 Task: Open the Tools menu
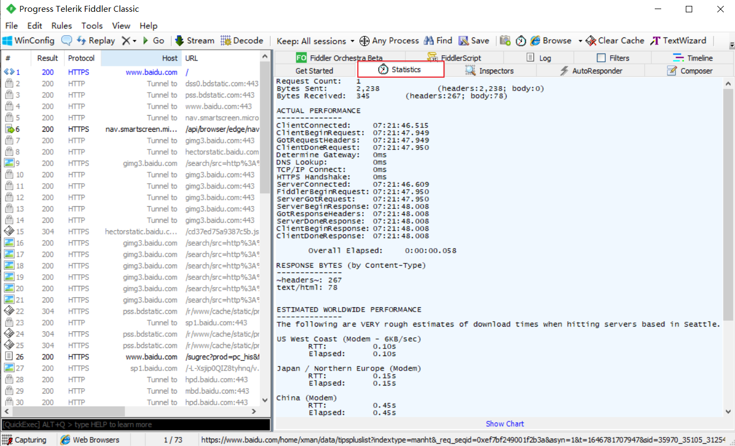[x=92, y=26]
